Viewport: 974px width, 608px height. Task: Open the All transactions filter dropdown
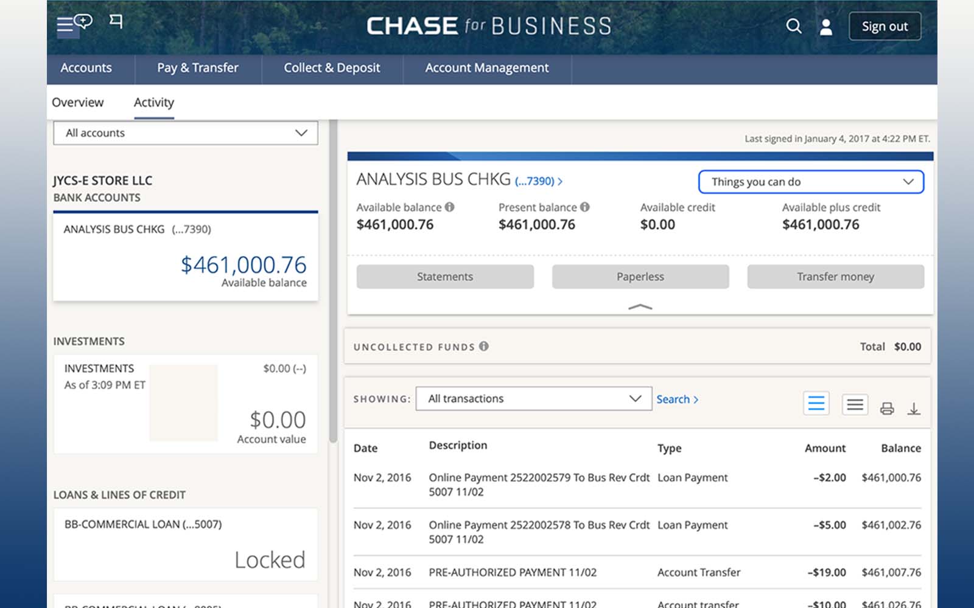(534, 399)
